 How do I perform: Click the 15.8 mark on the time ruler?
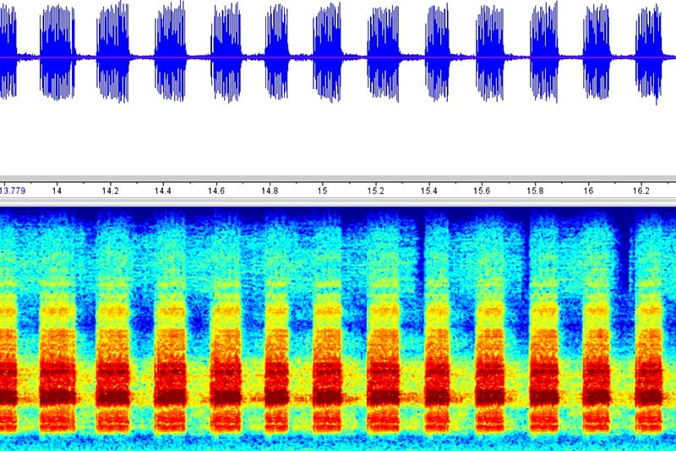tap(535, 191)
